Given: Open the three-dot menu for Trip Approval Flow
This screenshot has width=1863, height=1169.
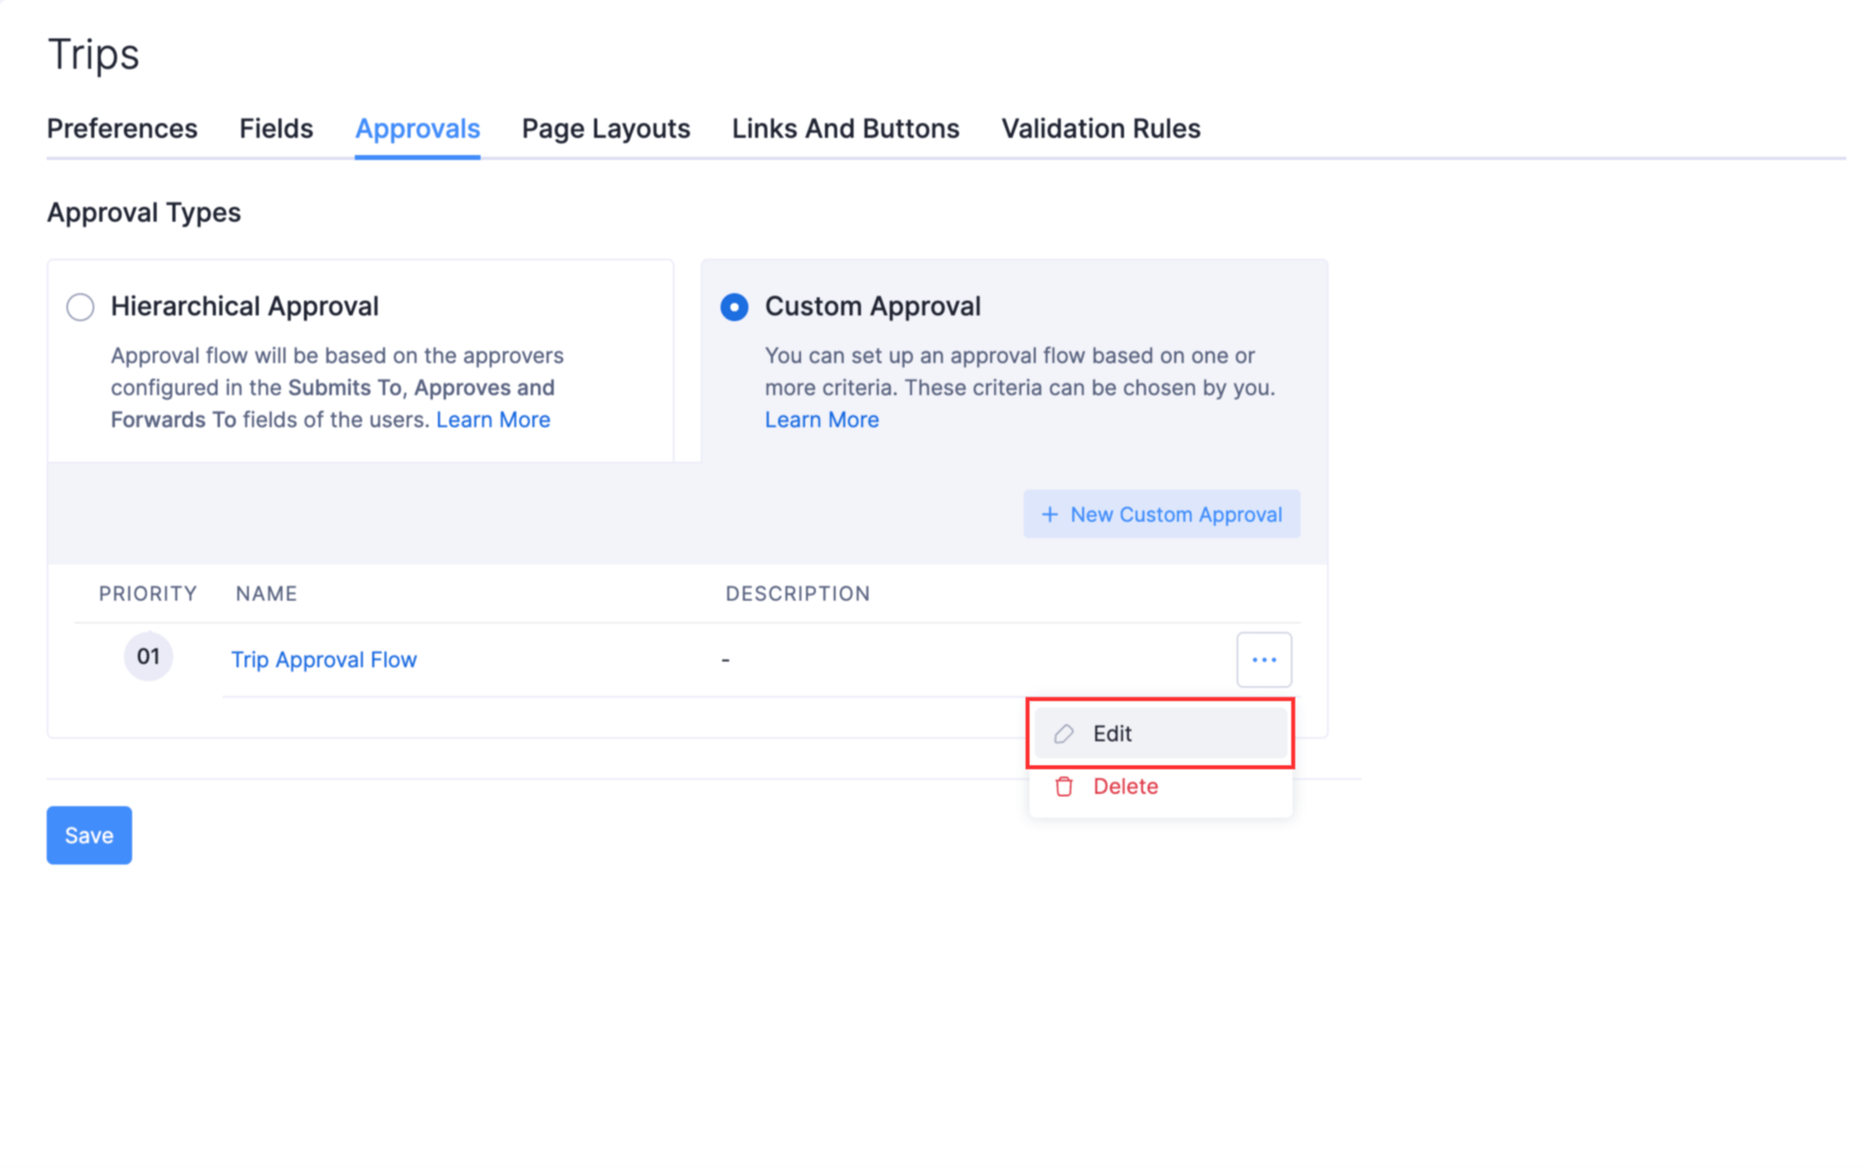Looking at the screenshot, I should [1263, 659].
